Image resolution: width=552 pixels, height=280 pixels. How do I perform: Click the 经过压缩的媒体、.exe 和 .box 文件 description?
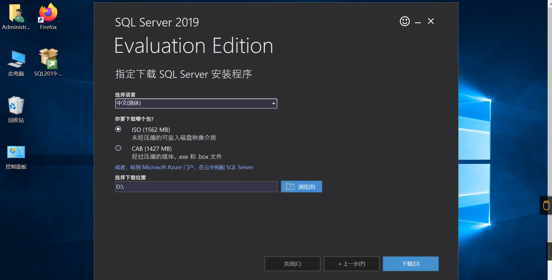177,157
